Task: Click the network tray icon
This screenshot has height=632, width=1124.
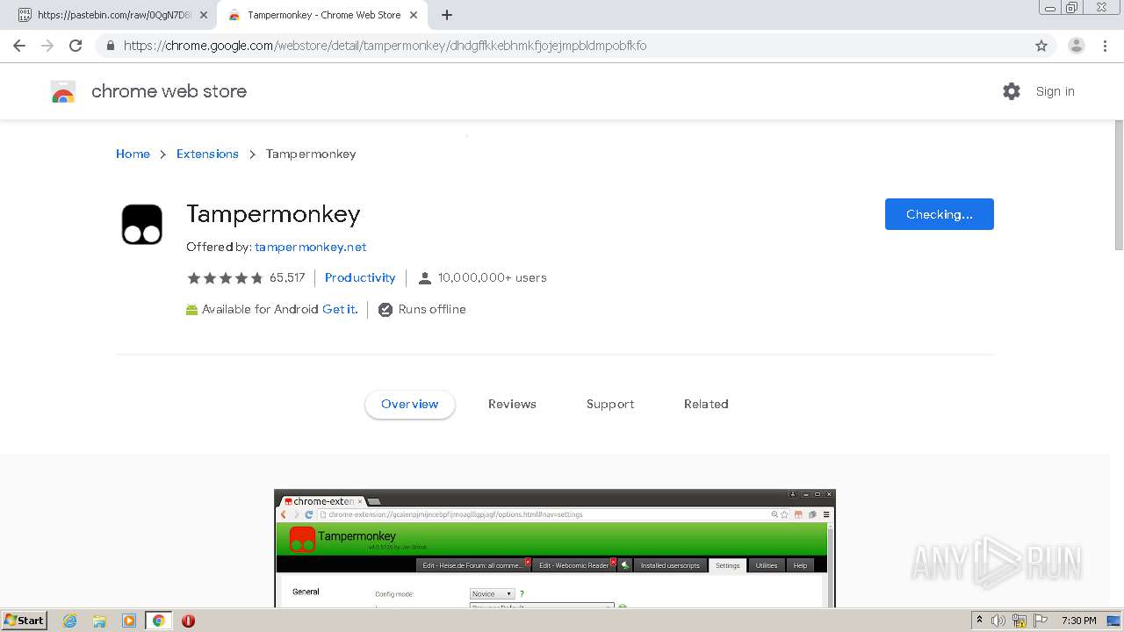Action: point(1020,621)
